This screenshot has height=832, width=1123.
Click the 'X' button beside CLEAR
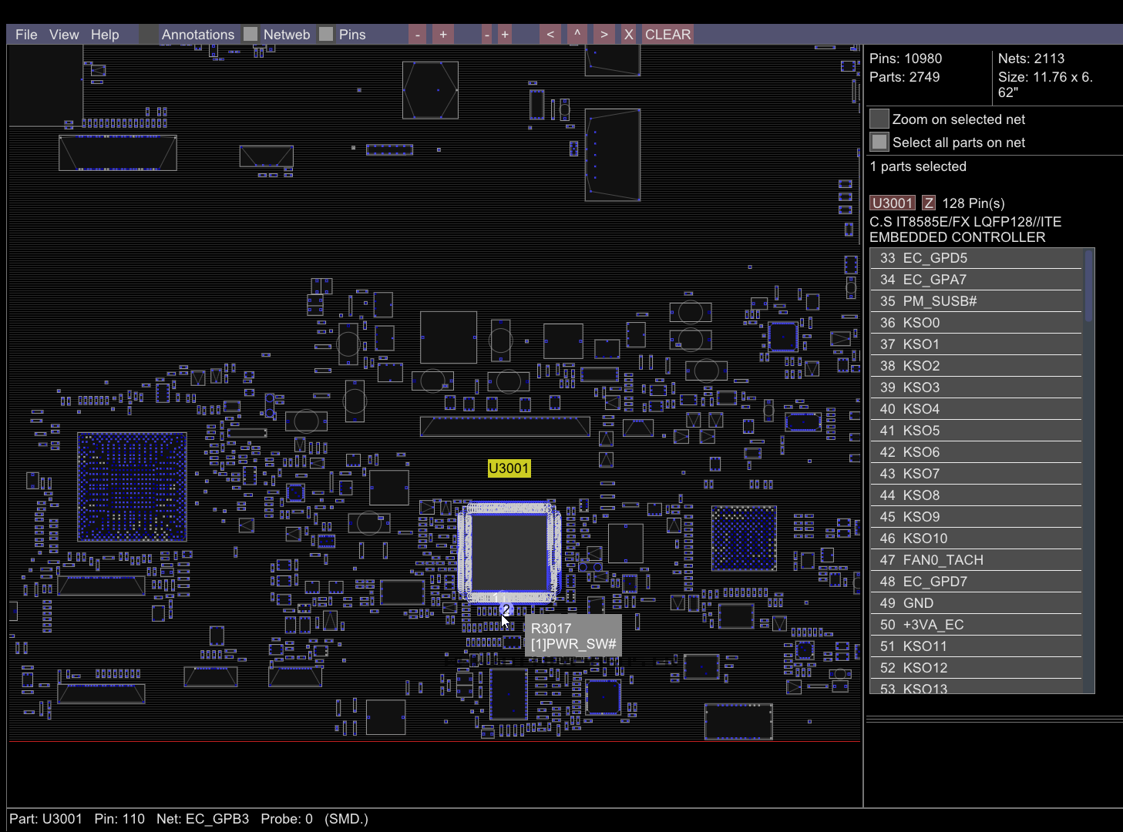click(629, 35)
